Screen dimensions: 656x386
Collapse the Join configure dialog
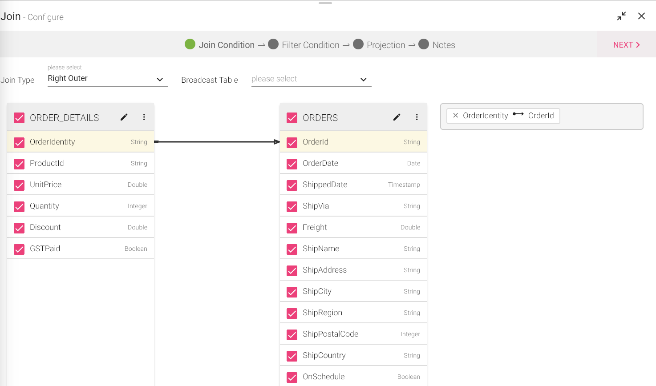[x=621, y=16]
